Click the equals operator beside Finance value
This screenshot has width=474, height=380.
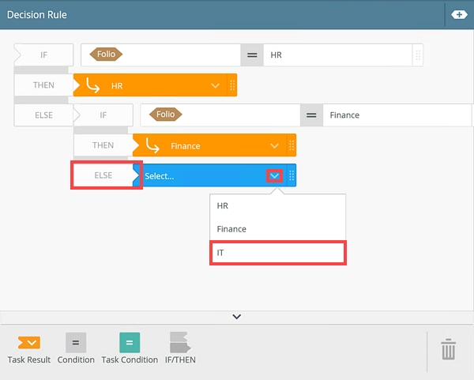pyautogui.click(x=311, y=115)
